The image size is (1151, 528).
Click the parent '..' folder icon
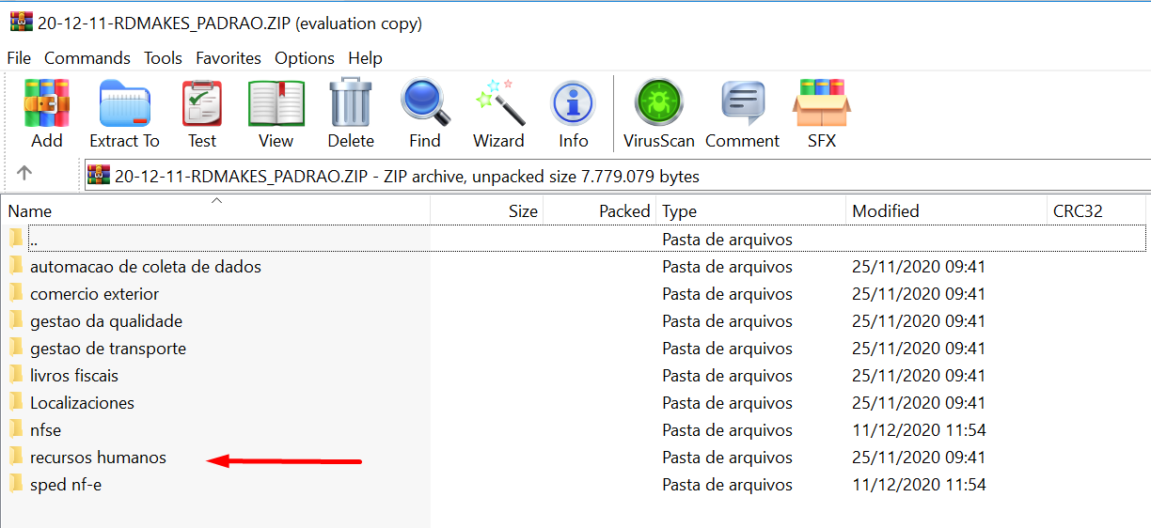click(x=16, y=239)
